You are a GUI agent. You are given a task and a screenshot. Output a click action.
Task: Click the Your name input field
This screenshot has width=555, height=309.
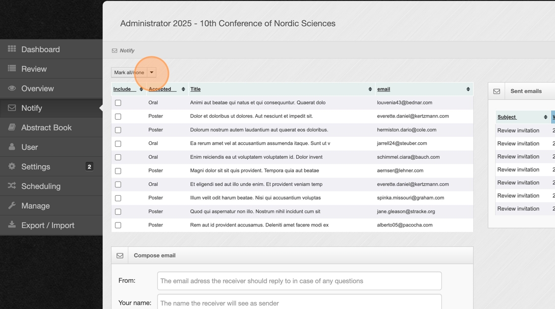coord(299,302)
